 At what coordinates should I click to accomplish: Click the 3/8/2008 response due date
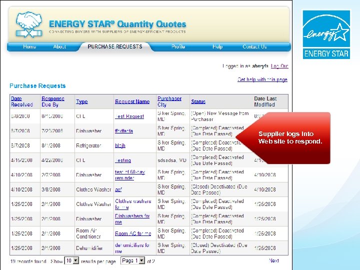tap(50, 189)
